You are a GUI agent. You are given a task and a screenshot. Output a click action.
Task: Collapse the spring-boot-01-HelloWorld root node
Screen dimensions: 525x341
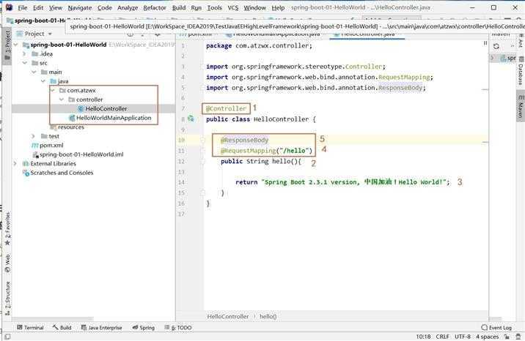coord(15,45)
